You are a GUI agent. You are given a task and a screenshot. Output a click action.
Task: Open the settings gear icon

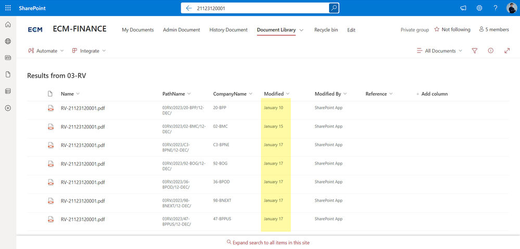pos(479,8)
